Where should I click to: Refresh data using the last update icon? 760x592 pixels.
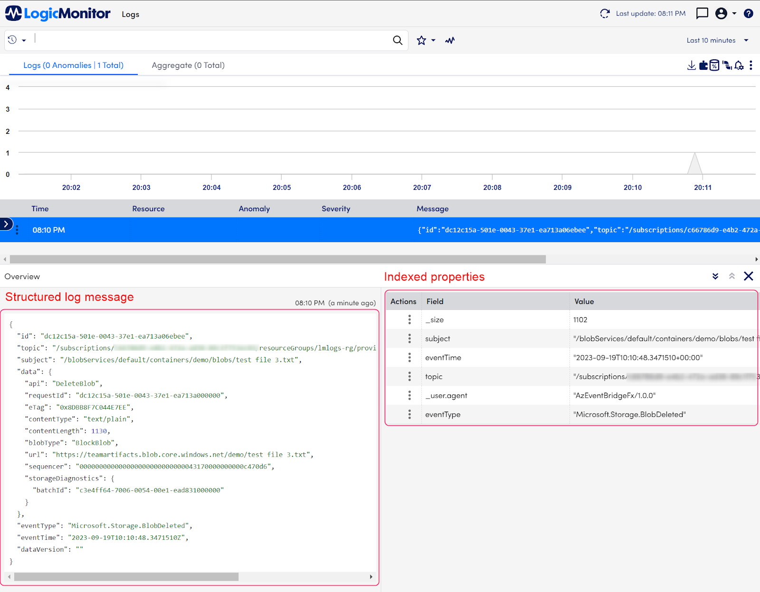point(605,13)
